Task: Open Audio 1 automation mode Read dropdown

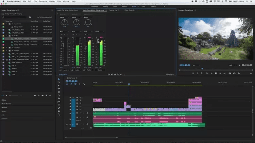Action: pos(63,32)
